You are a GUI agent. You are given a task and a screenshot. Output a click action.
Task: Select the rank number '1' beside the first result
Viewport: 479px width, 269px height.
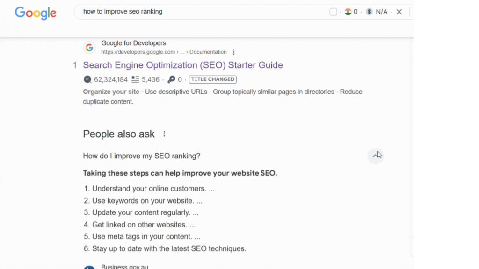click(x=74, y=65)
